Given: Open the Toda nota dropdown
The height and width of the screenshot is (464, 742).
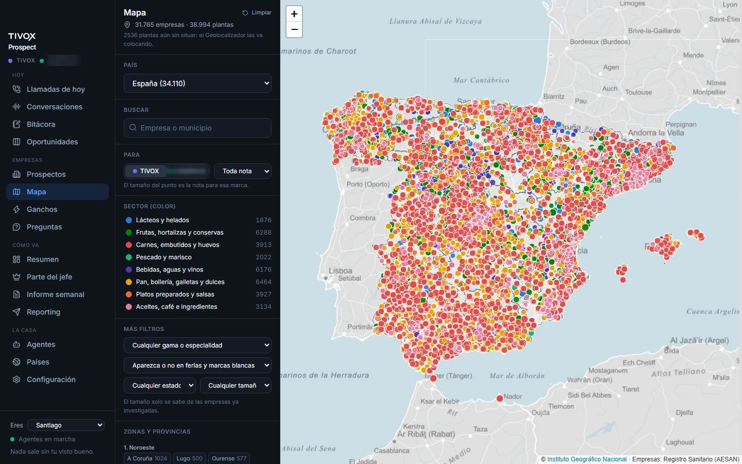Looking at the screenshot, I should pos(243,171).
